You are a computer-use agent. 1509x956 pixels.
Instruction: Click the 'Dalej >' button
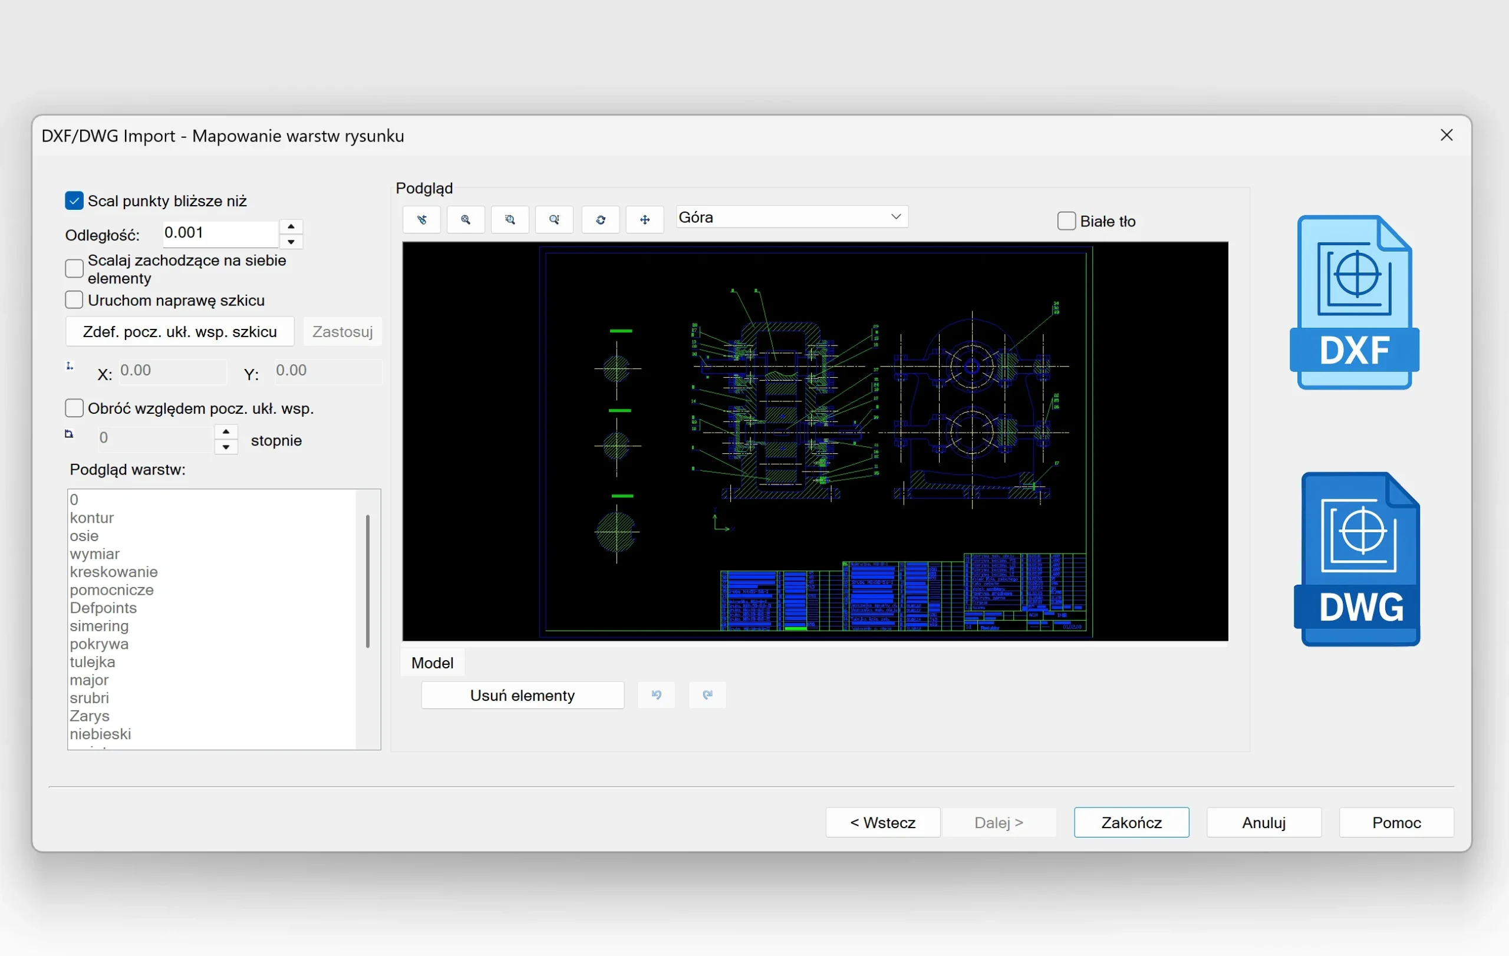[x=999, y=823]
